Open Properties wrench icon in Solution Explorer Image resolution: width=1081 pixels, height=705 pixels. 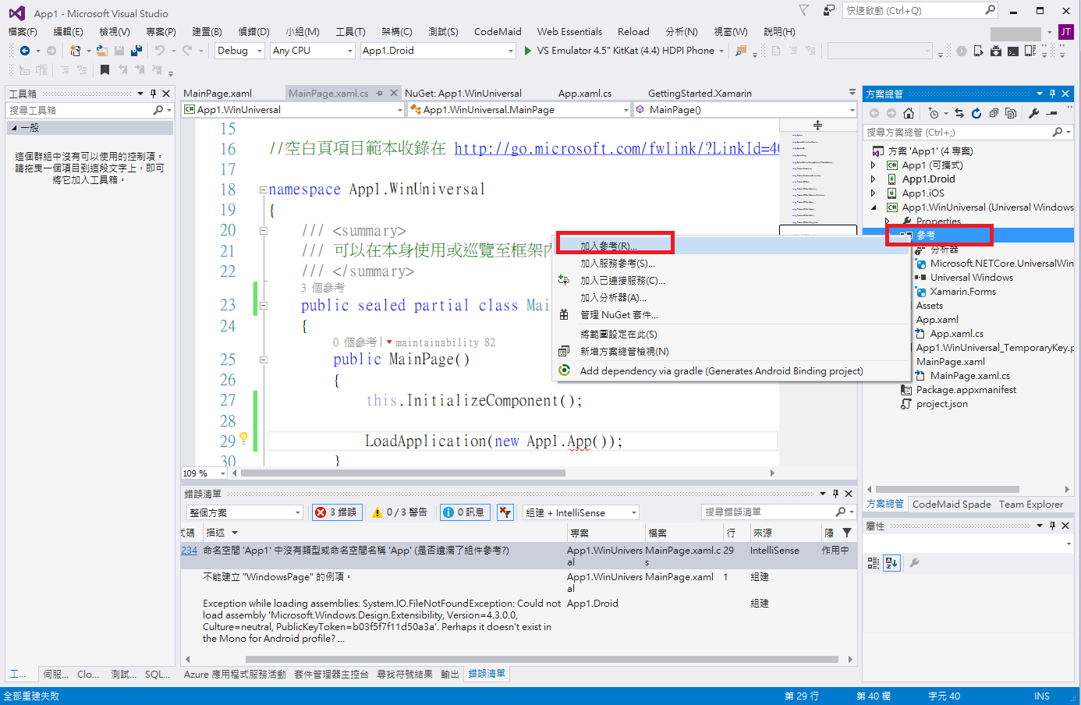pos(1034,113)
